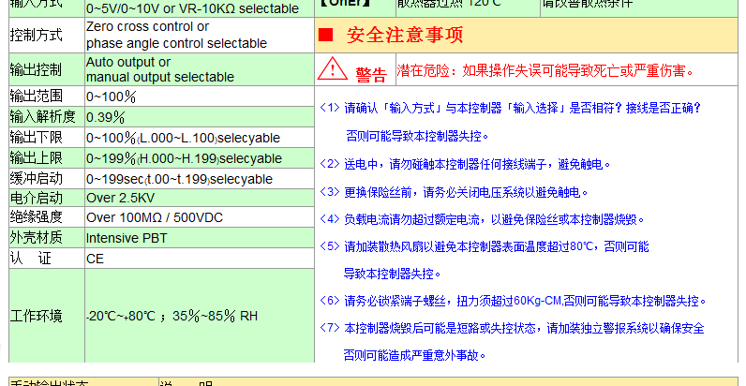Click the red square beside 安全注意事项
This screenshot has height=386, width=746.
[x=326, y=37]
